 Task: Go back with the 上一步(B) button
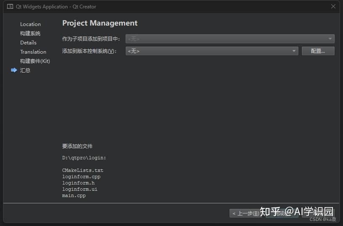pos(246,213)
